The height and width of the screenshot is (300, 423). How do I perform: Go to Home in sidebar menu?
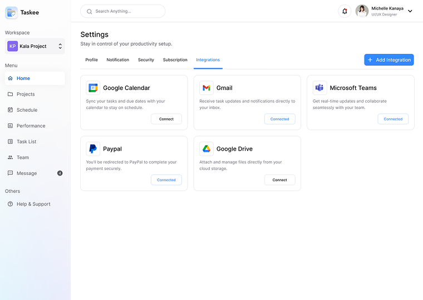[35, 78]
